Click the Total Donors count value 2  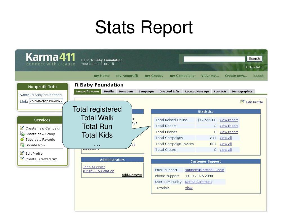215,126
